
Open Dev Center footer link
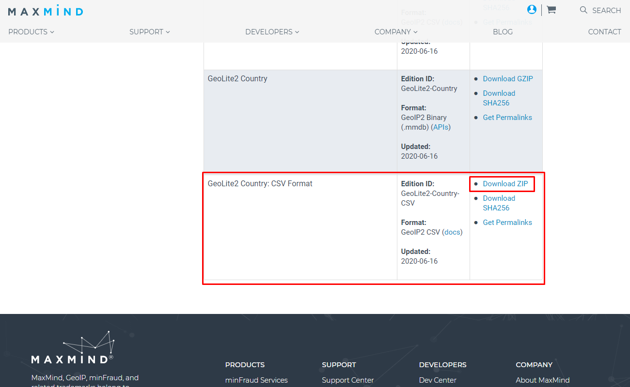438,380
